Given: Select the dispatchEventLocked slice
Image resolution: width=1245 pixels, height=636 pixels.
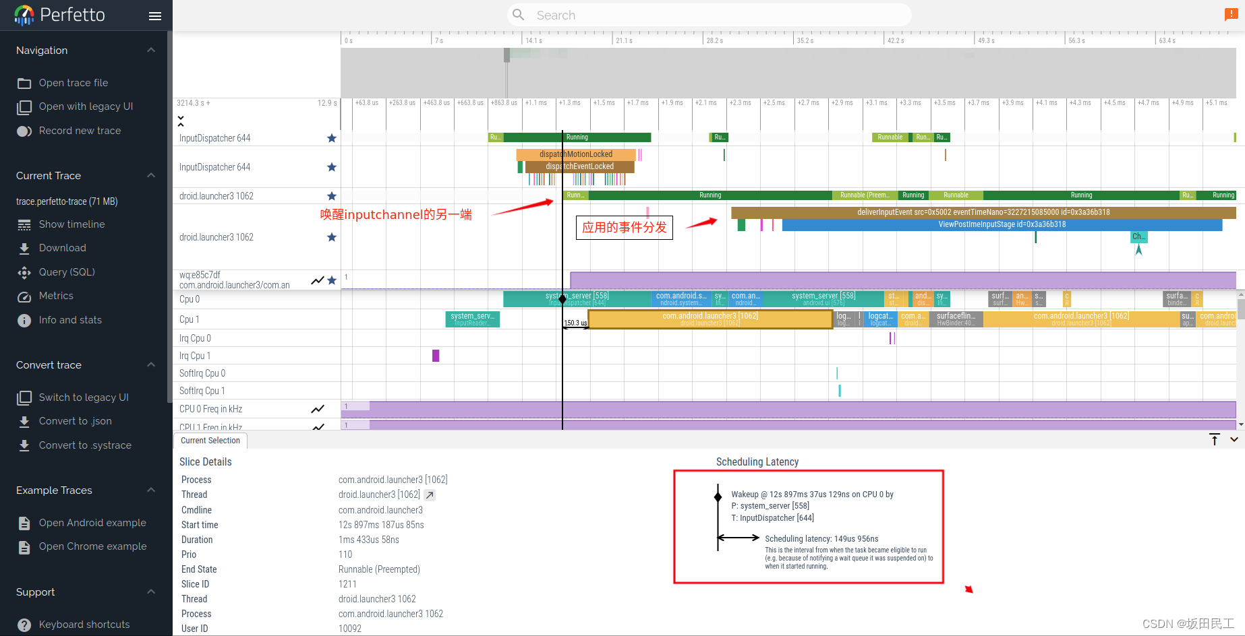Looking at the screenshot, I should click(580, 166).
